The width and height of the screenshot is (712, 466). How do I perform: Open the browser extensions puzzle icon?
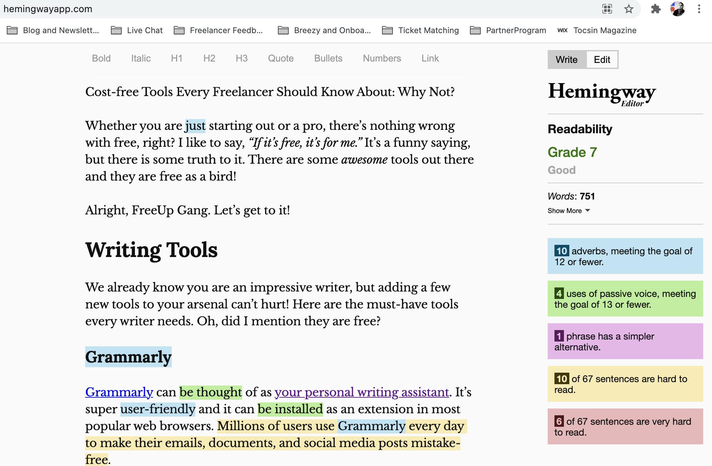656,9
